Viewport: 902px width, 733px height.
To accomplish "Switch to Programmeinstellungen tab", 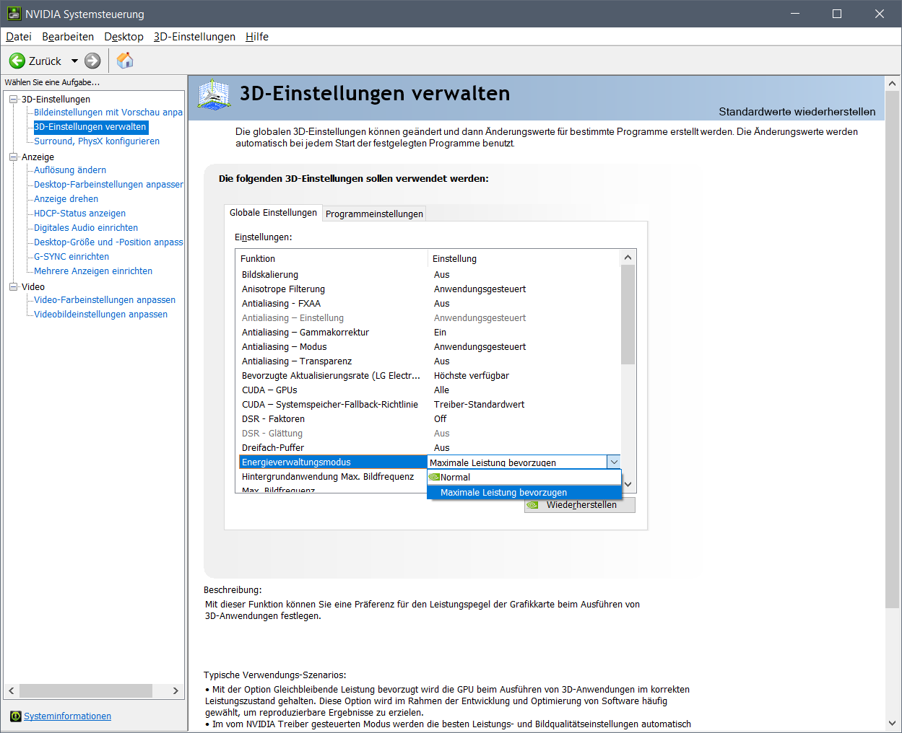I will (374, 214).
